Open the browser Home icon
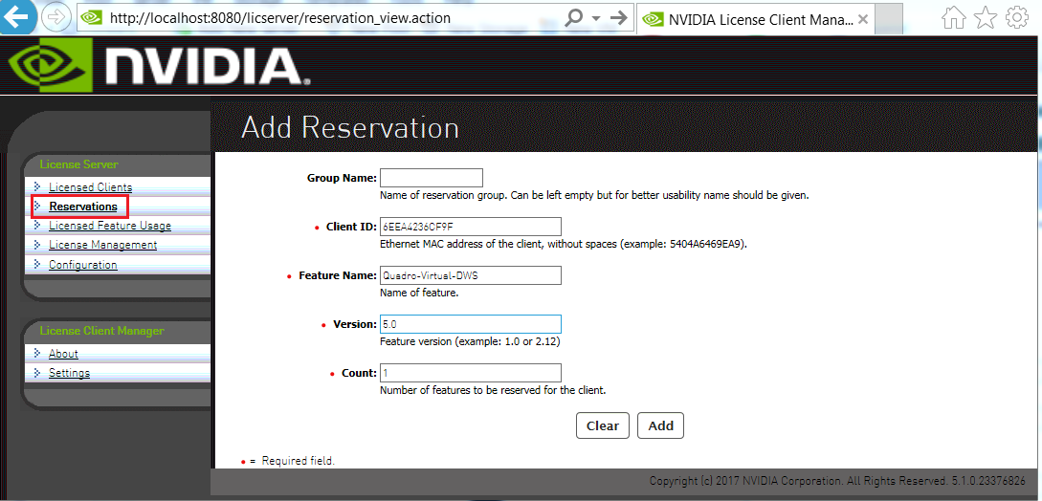 [953, 18]
